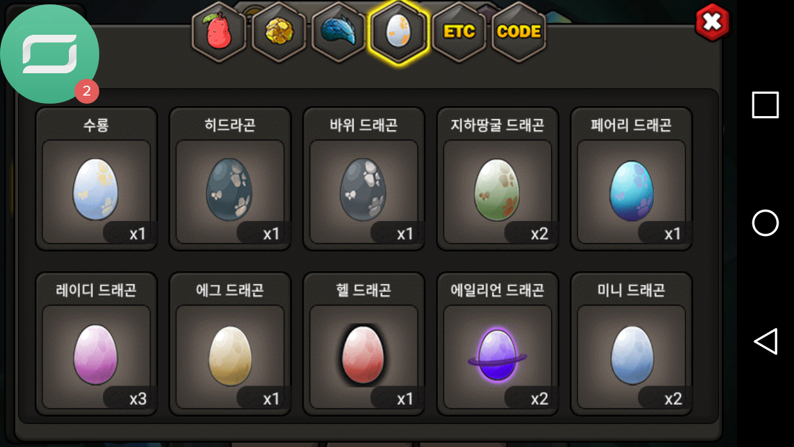Screen dimensions: 794x447
Task: Open the green floating overlay bubble
Action: (x=50, y=53)
